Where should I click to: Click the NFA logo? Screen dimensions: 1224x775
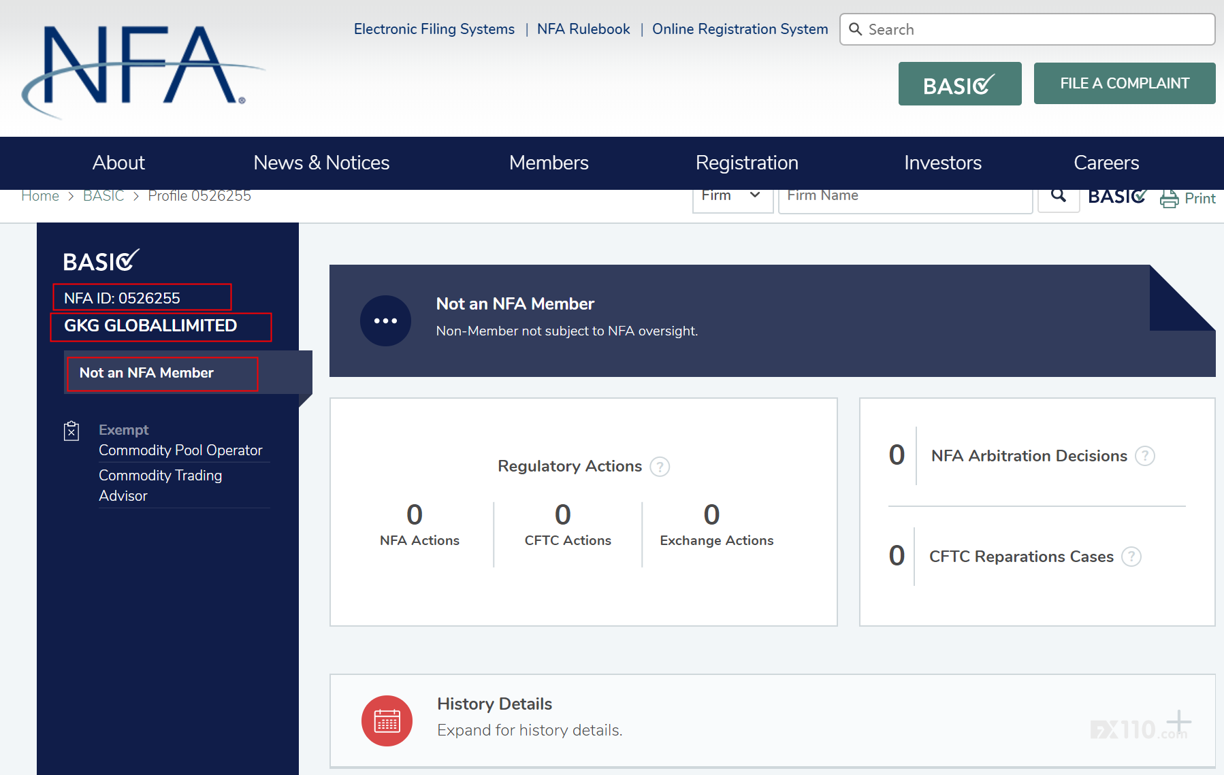coord(142,71)
